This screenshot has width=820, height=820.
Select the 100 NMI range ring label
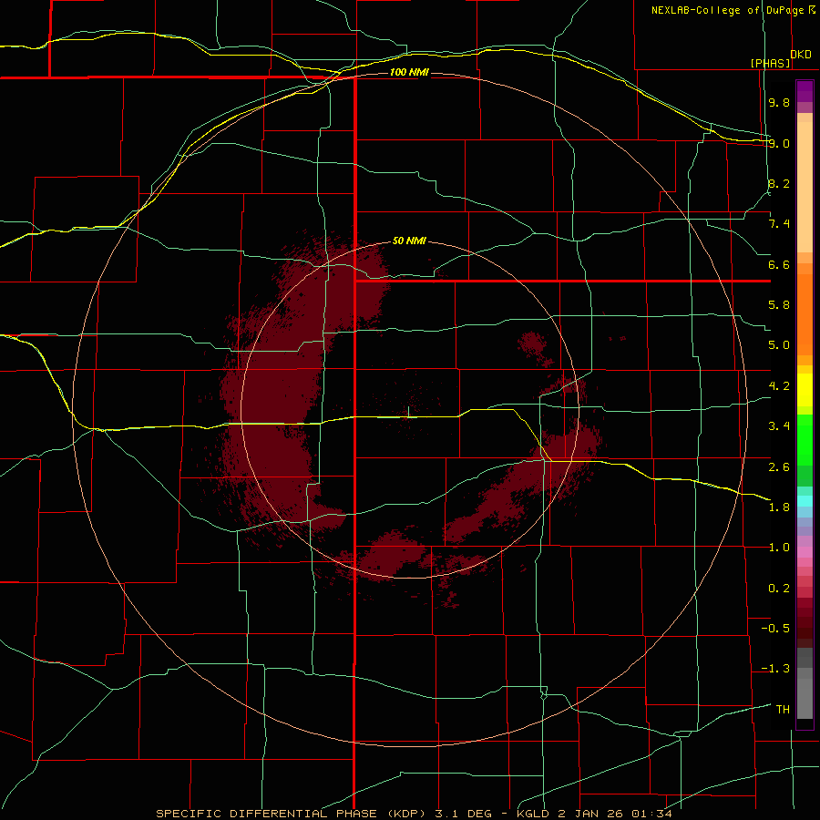pos(409,72)
